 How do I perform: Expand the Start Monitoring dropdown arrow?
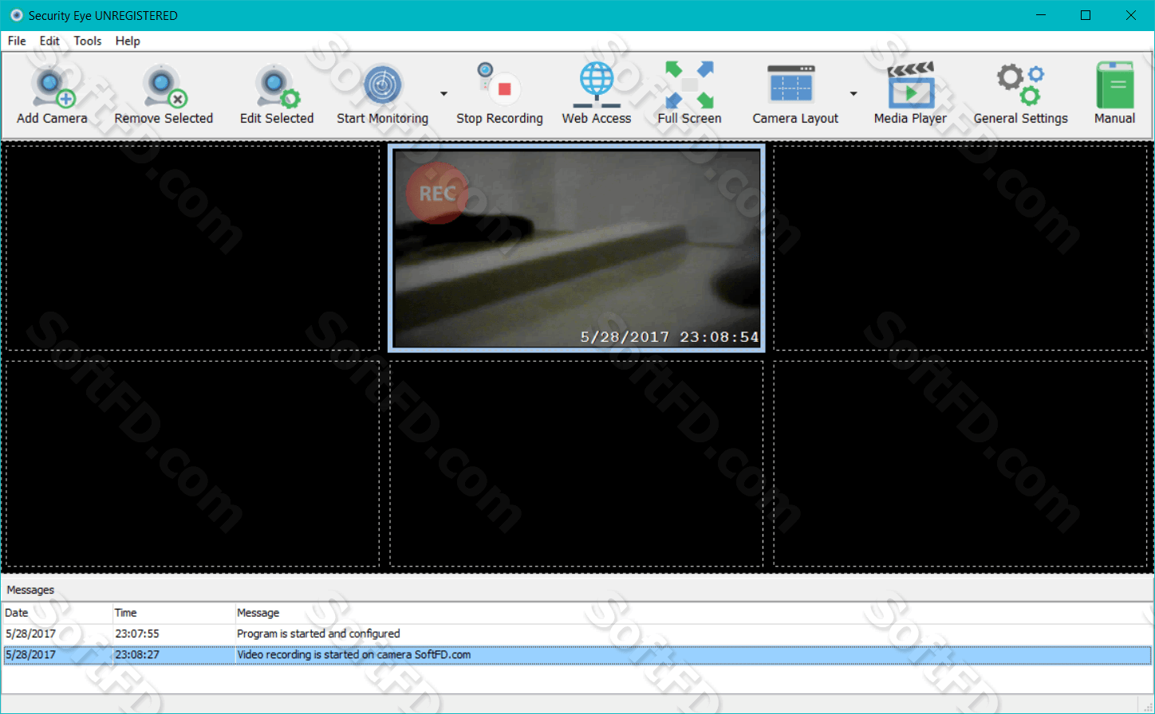pyautogui.click(x=443, y=94)
